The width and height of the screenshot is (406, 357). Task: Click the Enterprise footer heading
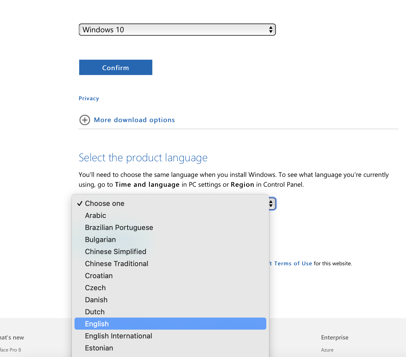(335, 338)
